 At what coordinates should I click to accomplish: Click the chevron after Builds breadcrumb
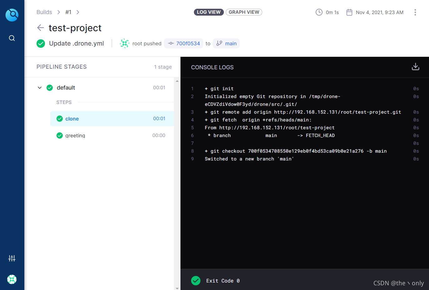[58, 12]
